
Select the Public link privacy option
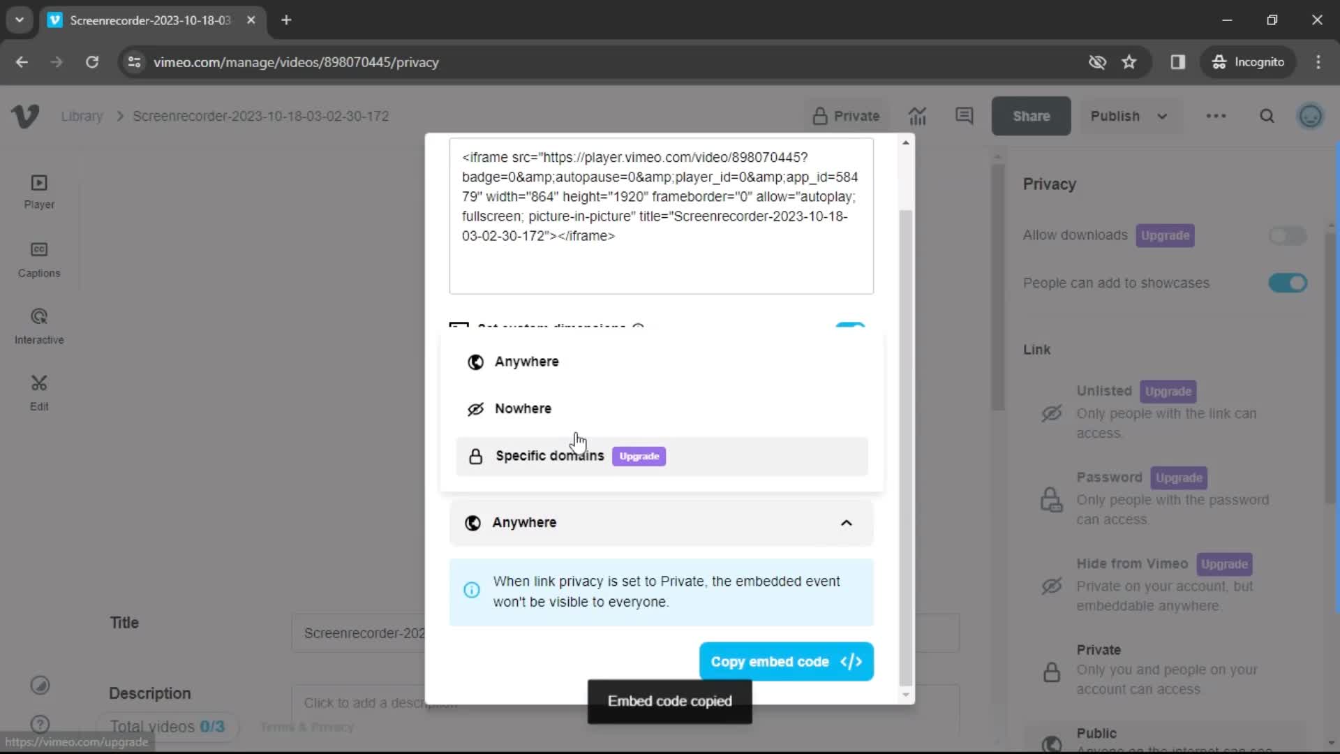pos(1166,739)
